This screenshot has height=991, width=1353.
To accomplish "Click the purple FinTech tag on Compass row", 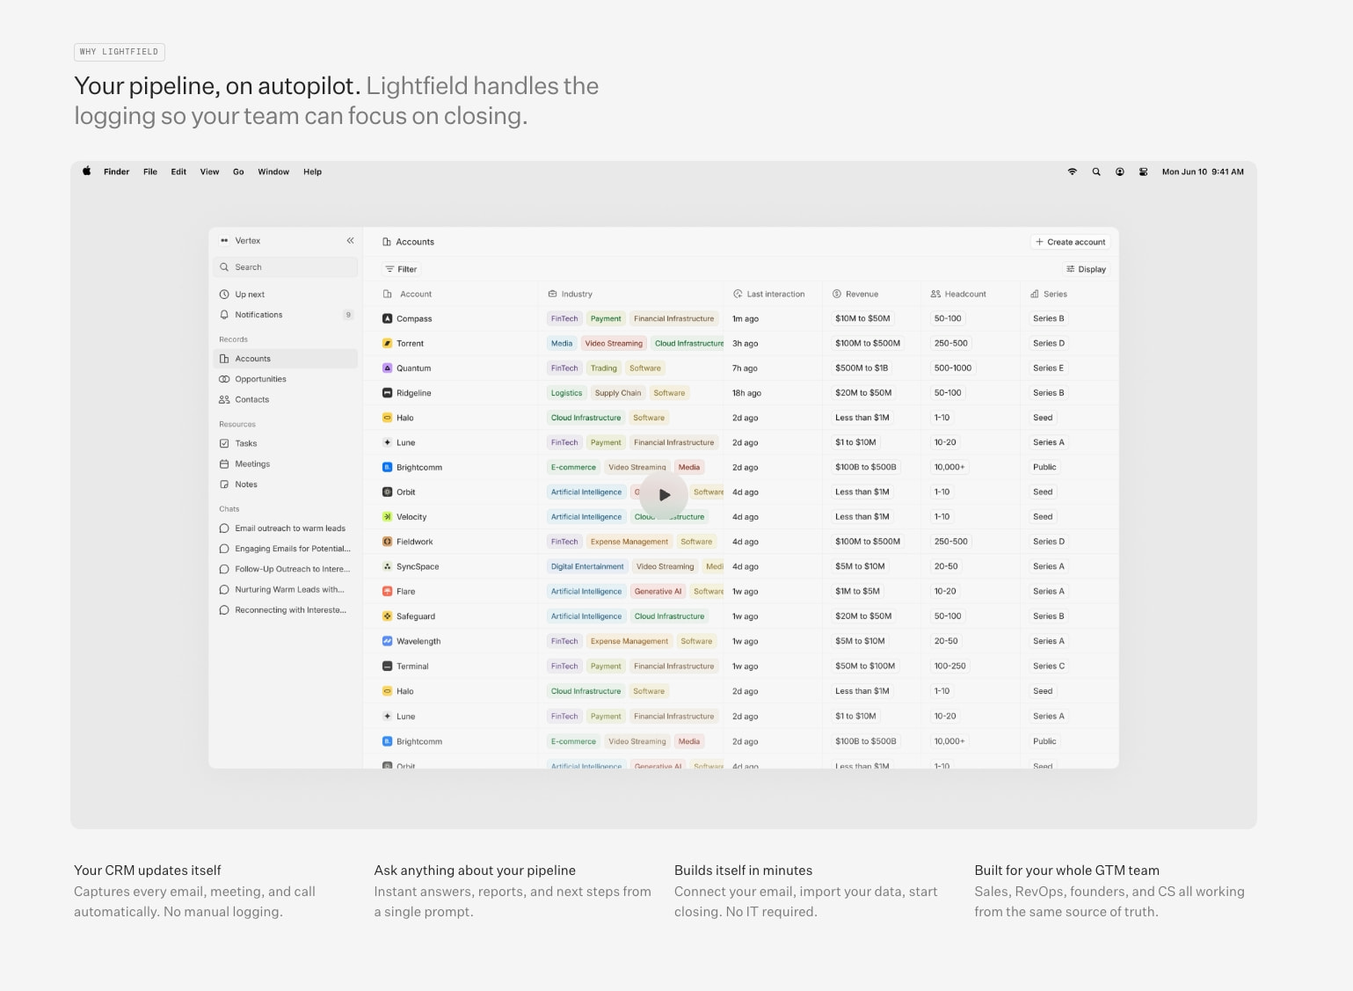I will [564, 318].
